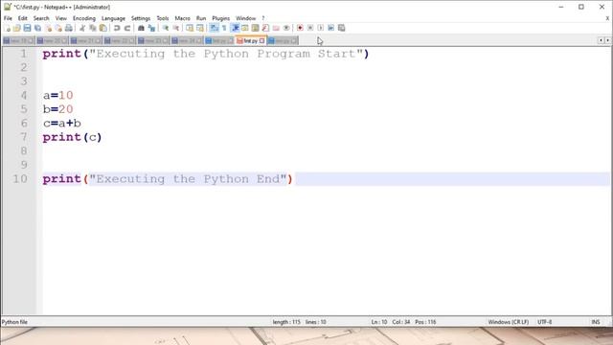Image resolution: width=613 pixels, height=345 pixels.
Task: Cut selection with scissors icon
Action: (x=82, y=28)
